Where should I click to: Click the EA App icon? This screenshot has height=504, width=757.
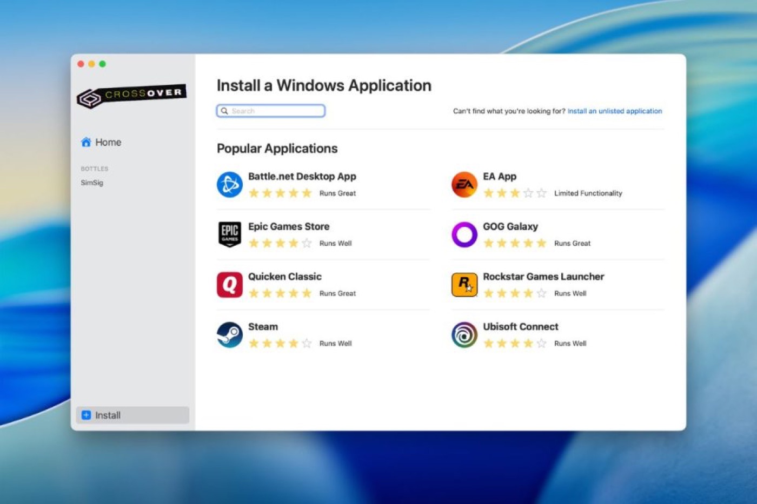click(x=464, y=184)
